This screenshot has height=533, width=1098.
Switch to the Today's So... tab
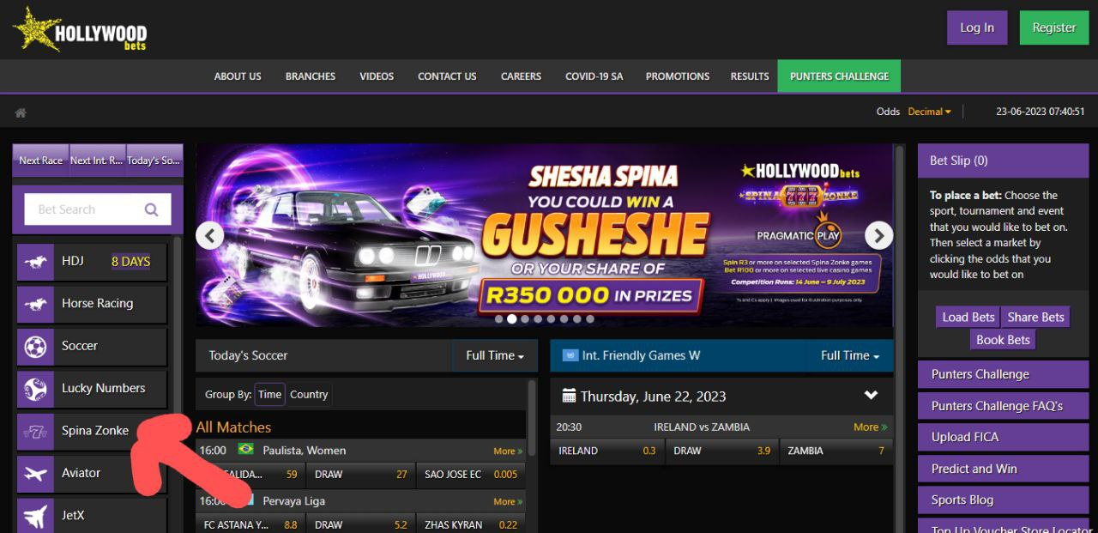point(154,161)
